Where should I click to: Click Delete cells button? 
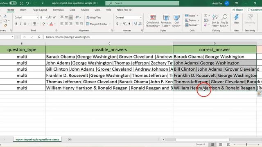(190, 20)
